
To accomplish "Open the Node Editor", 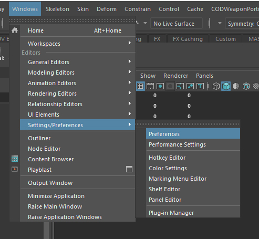I will pos(78,149).
